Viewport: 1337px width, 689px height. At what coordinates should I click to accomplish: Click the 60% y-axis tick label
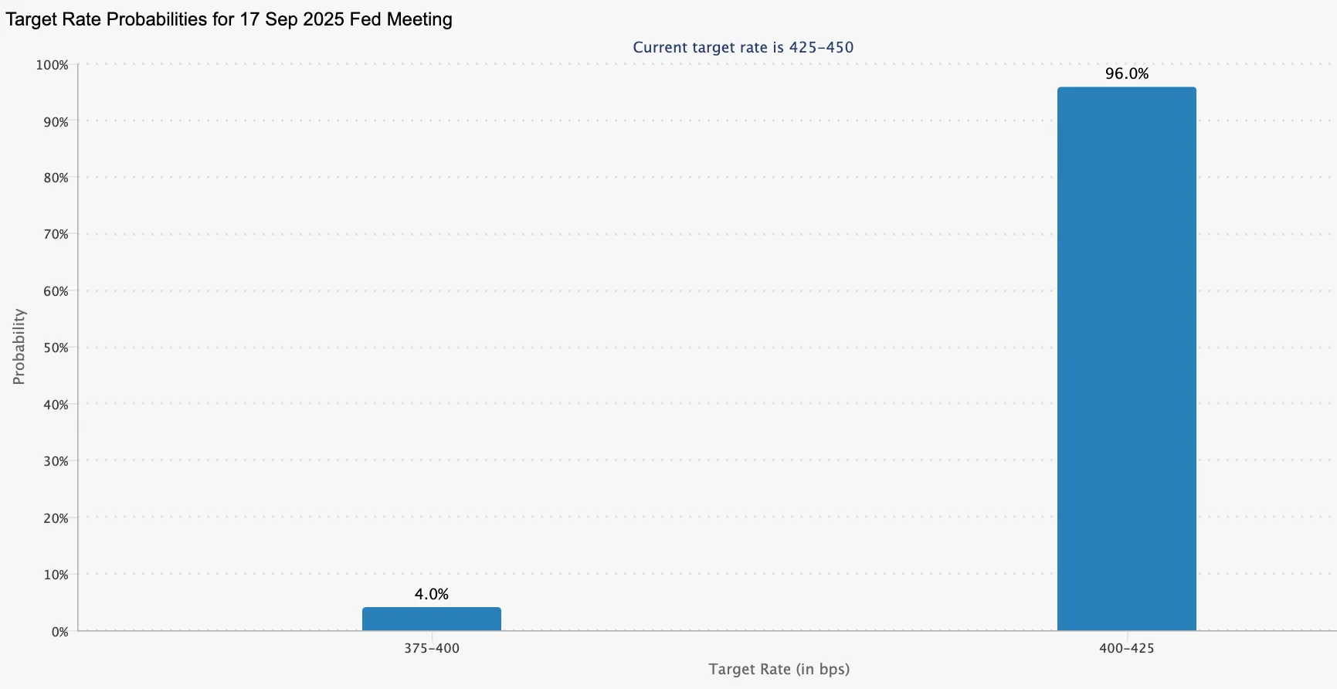click(x=55, y=291)
